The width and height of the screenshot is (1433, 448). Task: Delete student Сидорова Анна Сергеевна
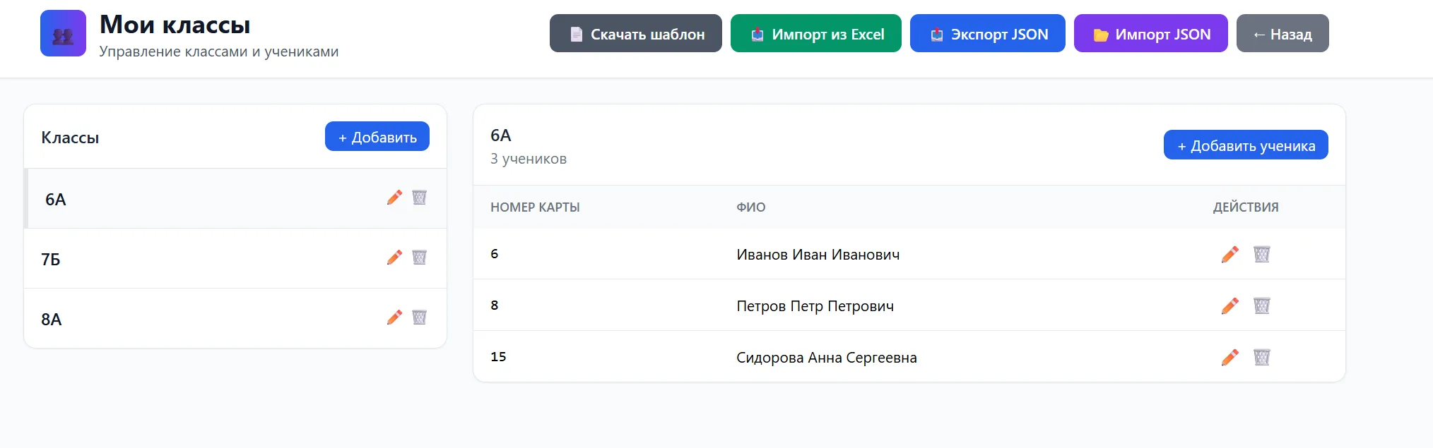pos(1261,357)
